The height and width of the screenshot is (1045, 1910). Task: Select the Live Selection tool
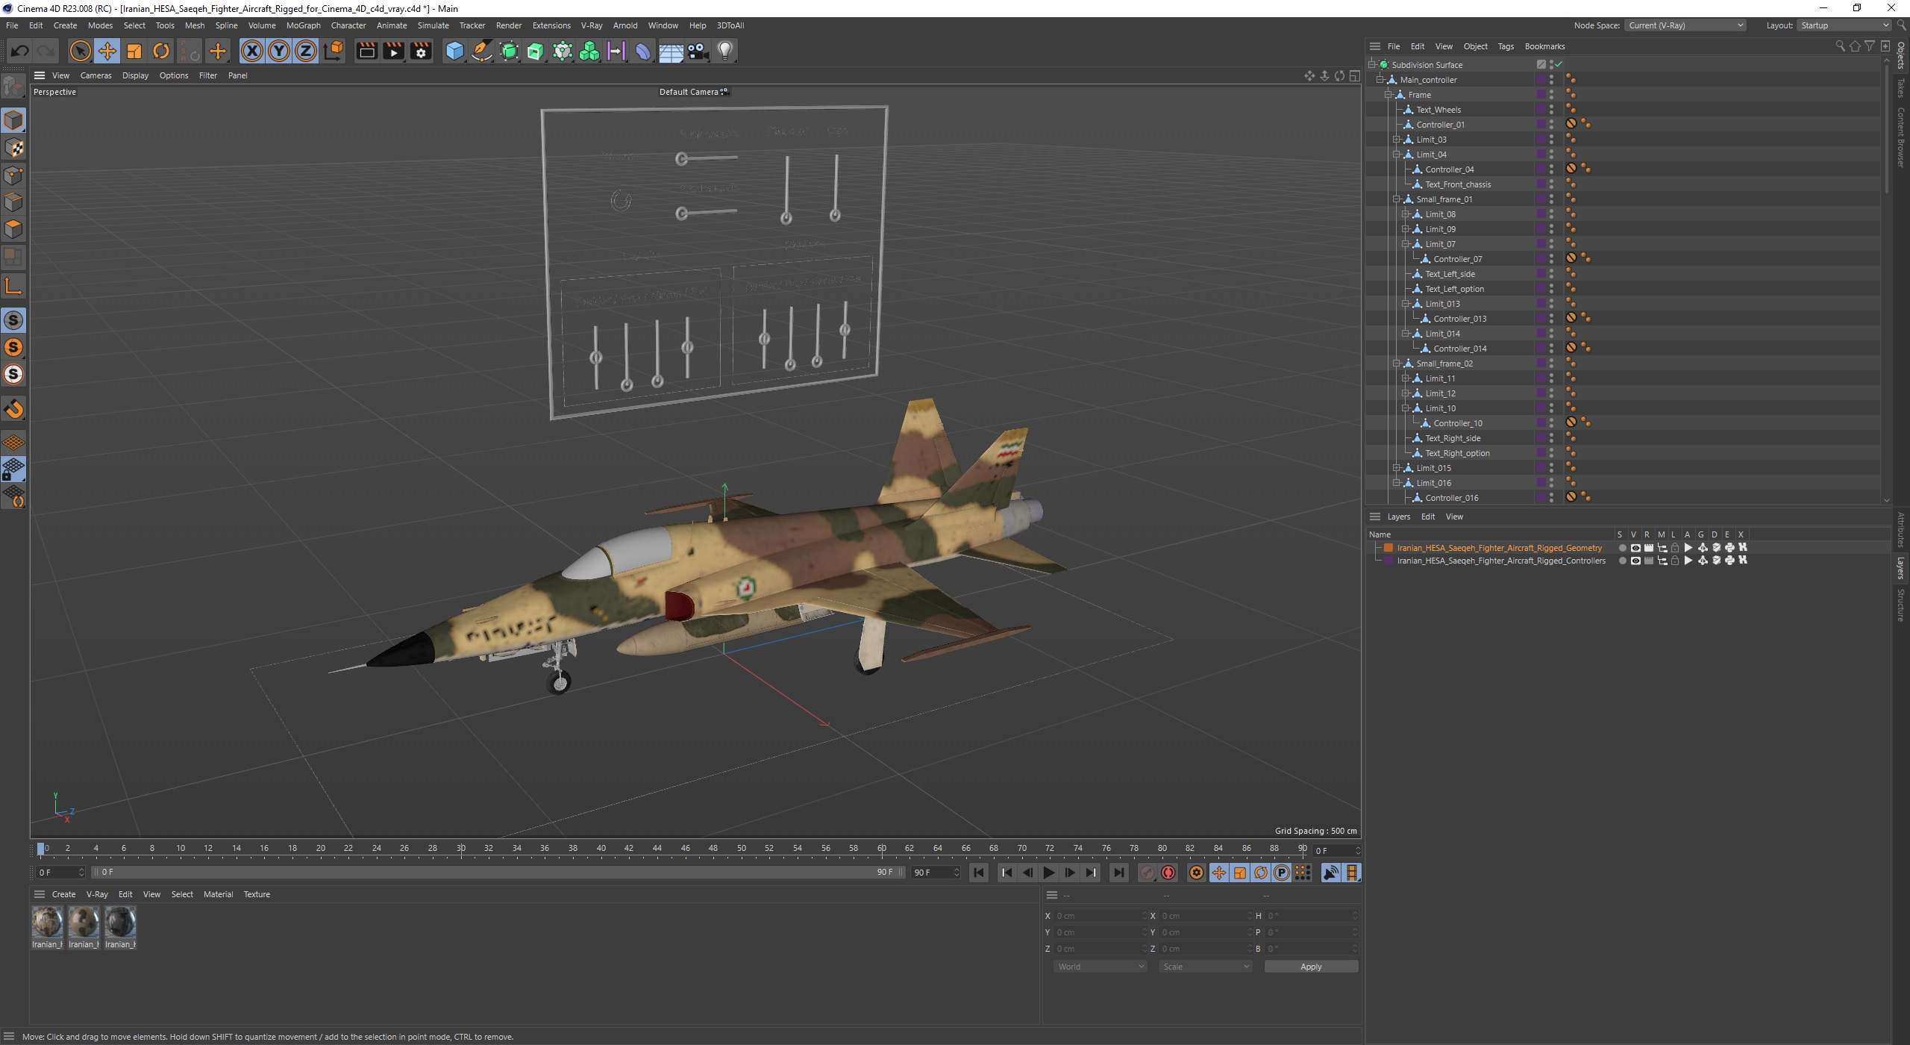[x=80, y=51]
